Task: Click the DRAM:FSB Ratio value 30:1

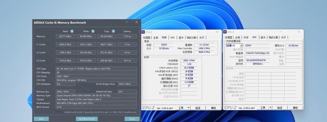Action: click(x=127, y=91)
